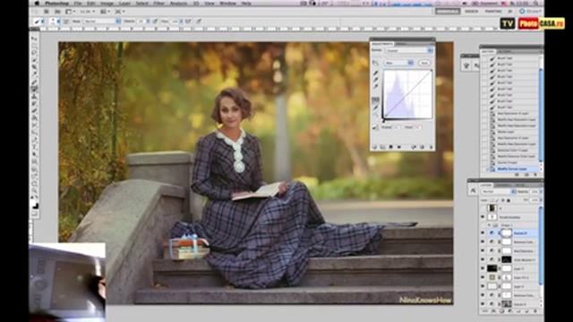Screen dimensions: 573x322
Task: Show more workspaces with double-arrow
Action: [x=510, y=12]
